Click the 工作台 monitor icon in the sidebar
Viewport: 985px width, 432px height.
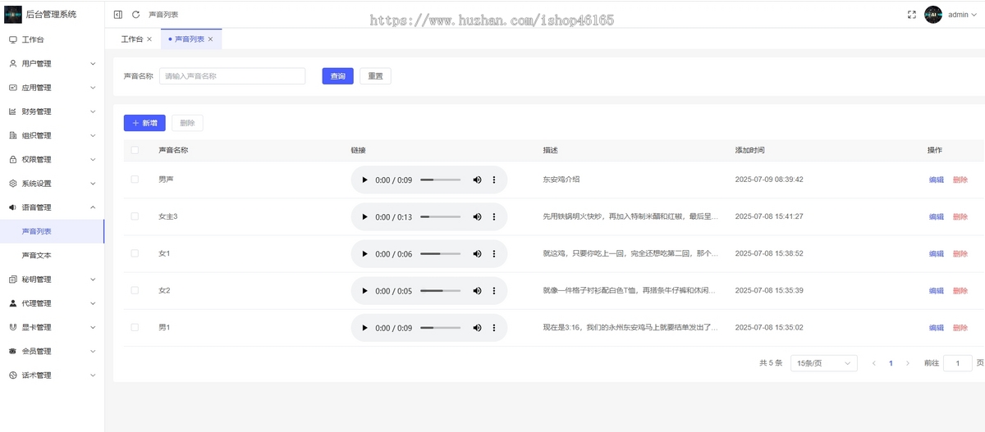coord(12,39)
